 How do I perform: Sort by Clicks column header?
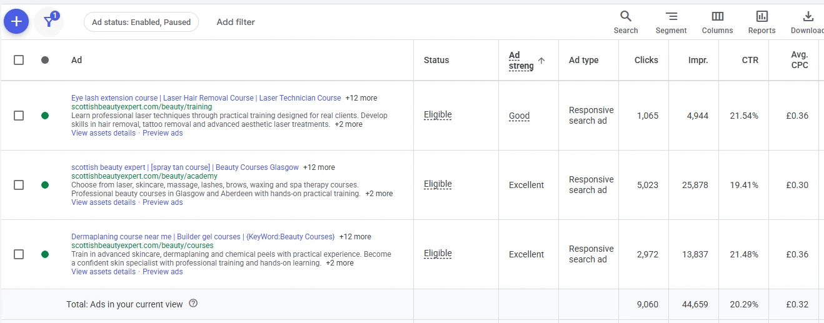[646, 60]
